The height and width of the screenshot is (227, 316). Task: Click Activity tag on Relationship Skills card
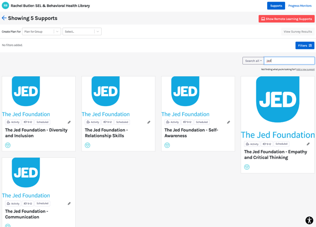click(x=93, y=122)
